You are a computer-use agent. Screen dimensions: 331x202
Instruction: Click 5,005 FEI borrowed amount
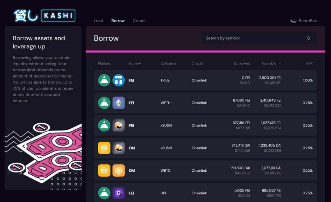point(242,190)
